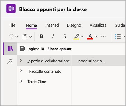
Task: Open the search magnifier in sidebar
Action: click(10, 61)
